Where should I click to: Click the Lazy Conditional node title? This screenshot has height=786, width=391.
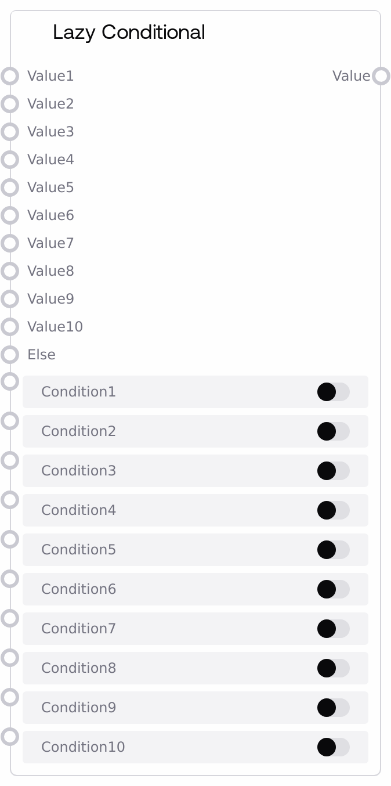coord(129,33)
